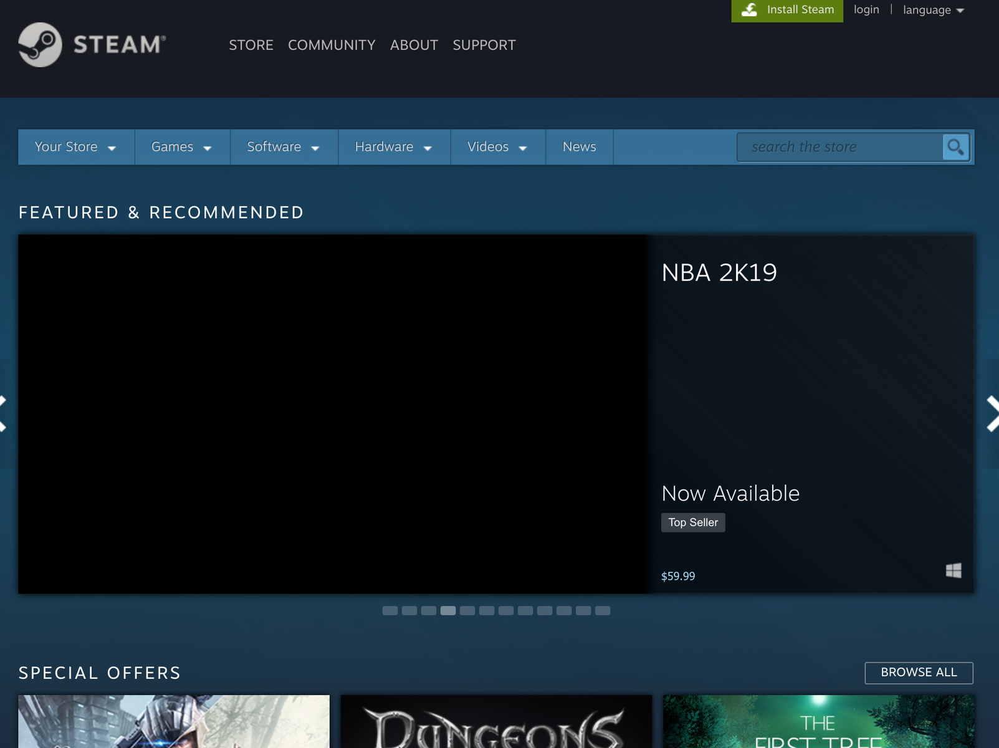Image resolution: width=999 pixels, height=748 pixels.
Task: Click the Install Steam button
Action: click(x=787, y=11)
